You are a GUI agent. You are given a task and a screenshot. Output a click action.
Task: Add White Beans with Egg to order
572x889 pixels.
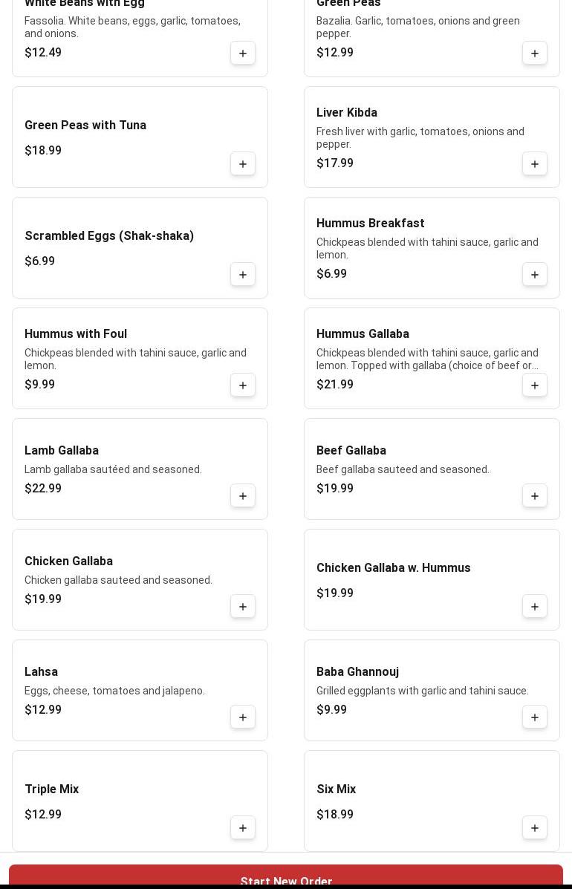[x=243, y=53]
